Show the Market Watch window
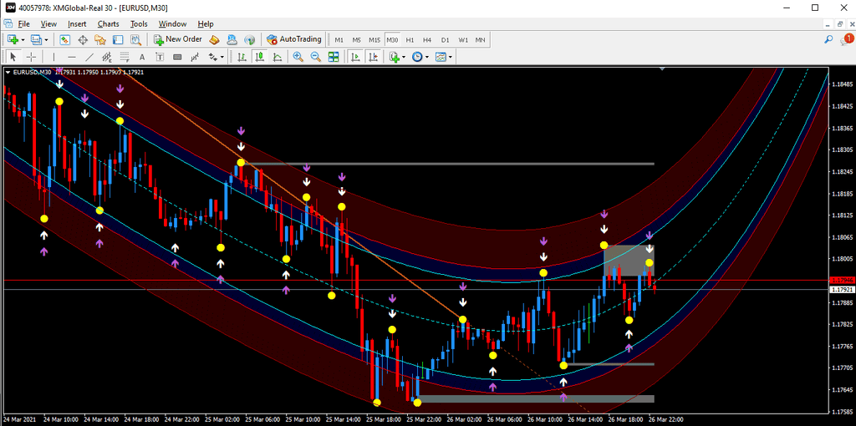This screenshot has height=426, width=856. 65,40
